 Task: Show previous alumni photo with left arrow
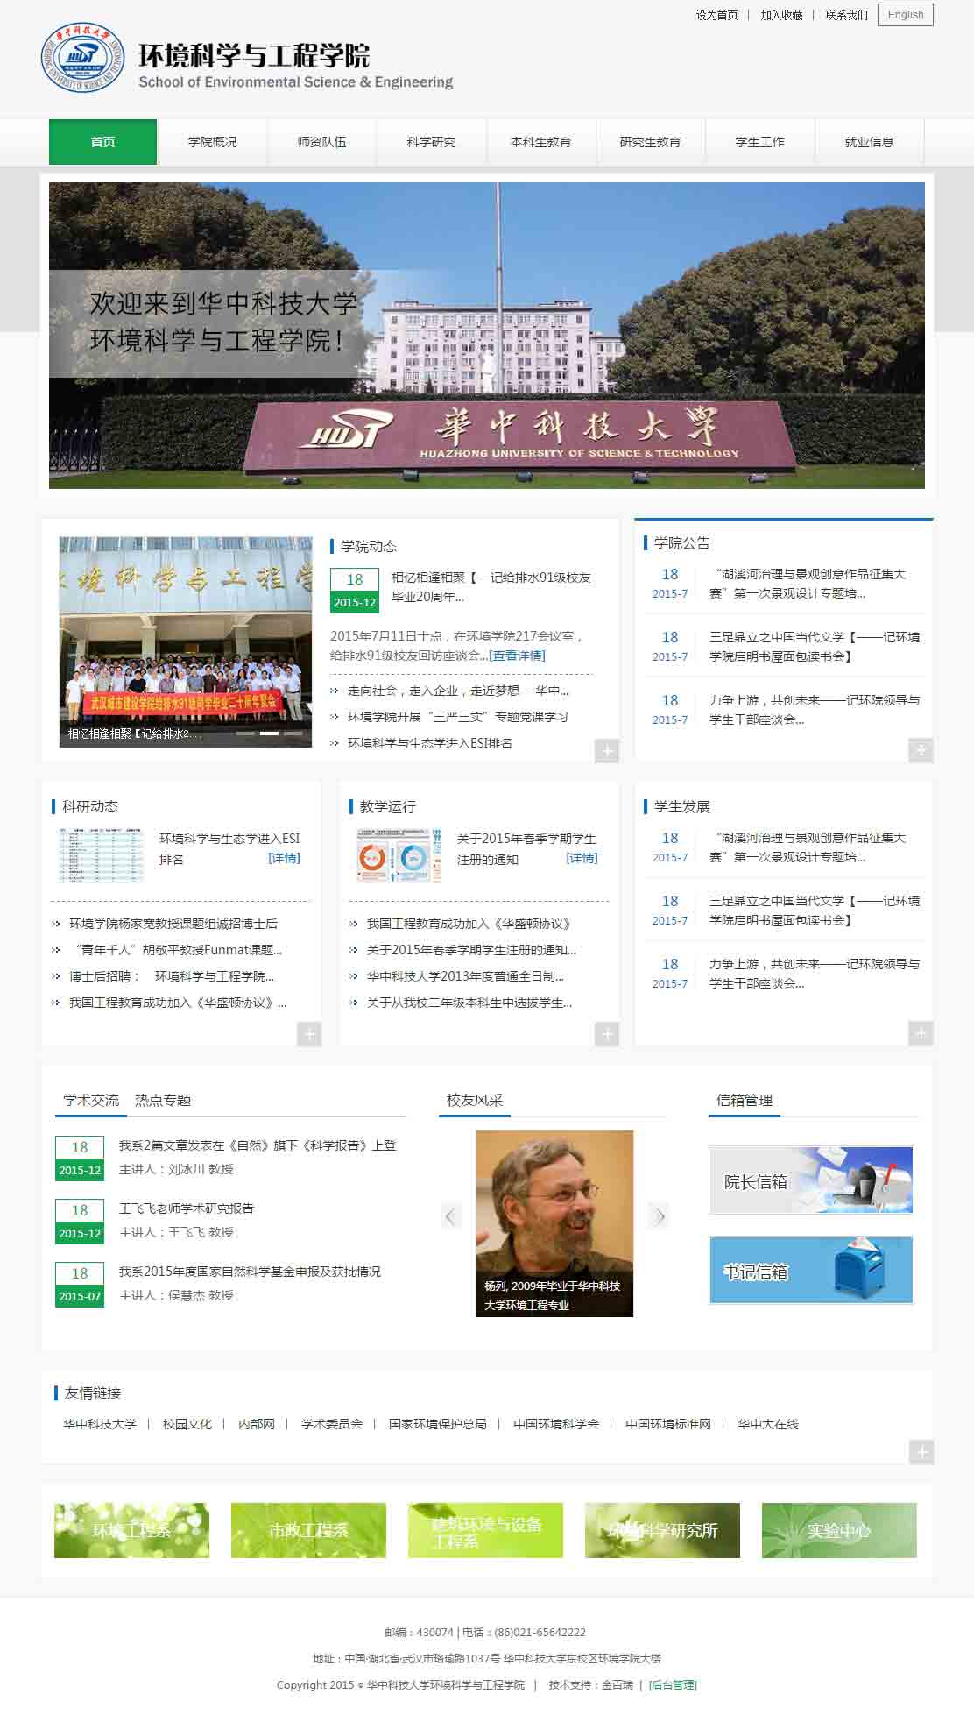coord(451,1215)
